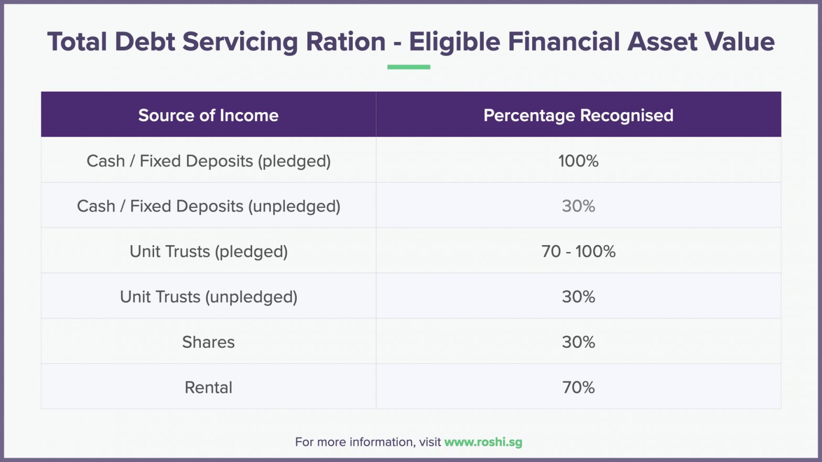Screen dimensions: 822x462
Task: Click 'For more information, visit' footer text
Action: pyautogui.click(x=367, y=442)
